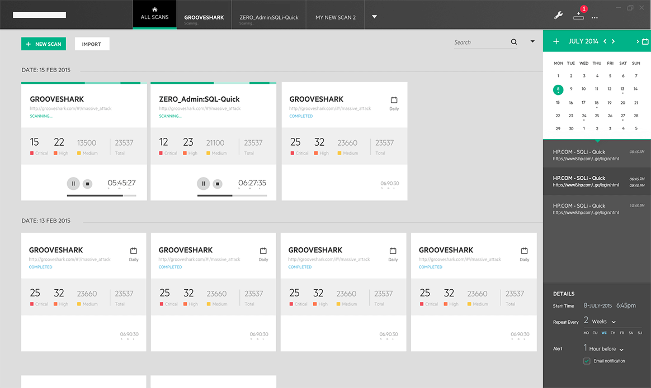Click the Start Time date 8-JULY-2015
This screenshot has height=388, width=651.
click(x=597, y=306)
